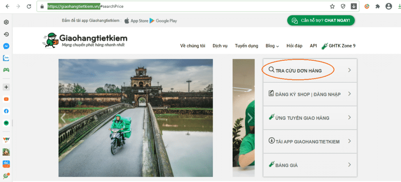
Task: Expand chevron on ĐĂNG KÝ SHOP row
Action: pyautogui.click(x=350, y=94)
